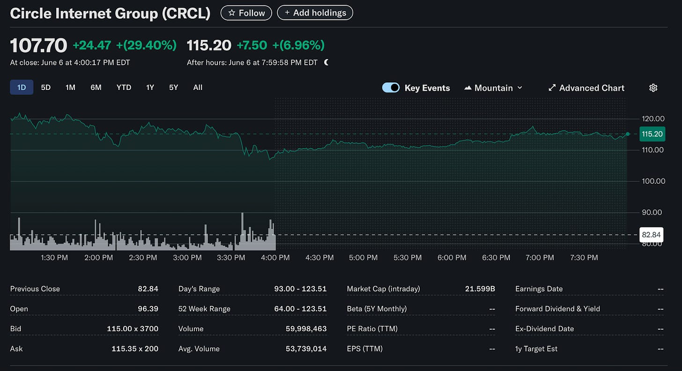Click the 4:00 PM label on time axis
The image size is (682, 371).
coord(275,258)
